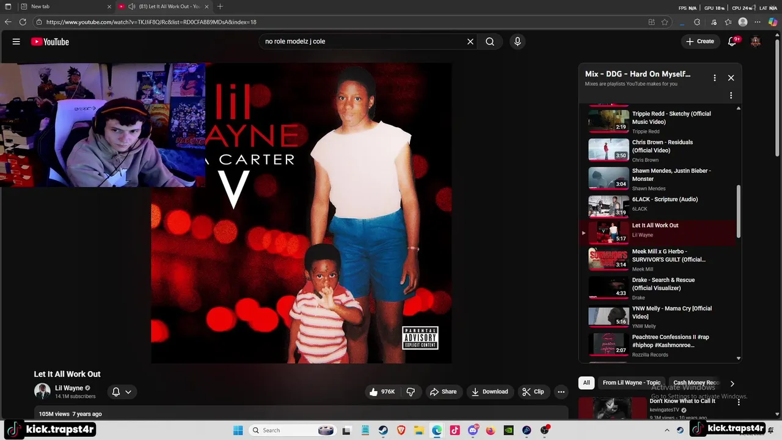Click the Windows taskbar Search box
This screenshot has width=782, height=440.
pos(293,430)
